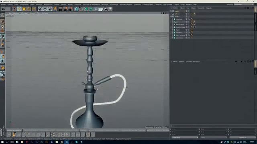257x144 pixels.
Task: Click the Undo arrow icon
Action: pyautogui.click(x=4, y=9)
